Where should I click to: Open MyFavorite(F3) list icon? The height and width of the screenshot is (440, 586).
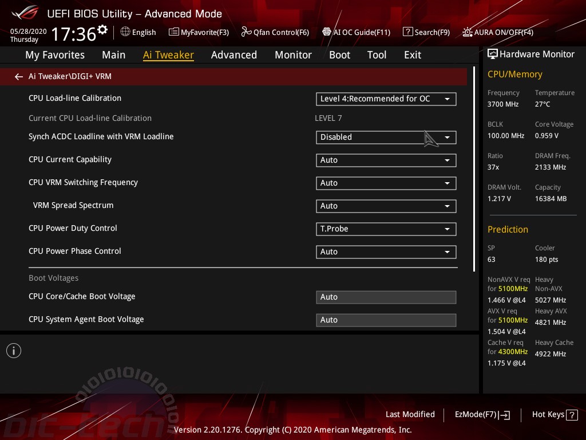tap(174, 32)
